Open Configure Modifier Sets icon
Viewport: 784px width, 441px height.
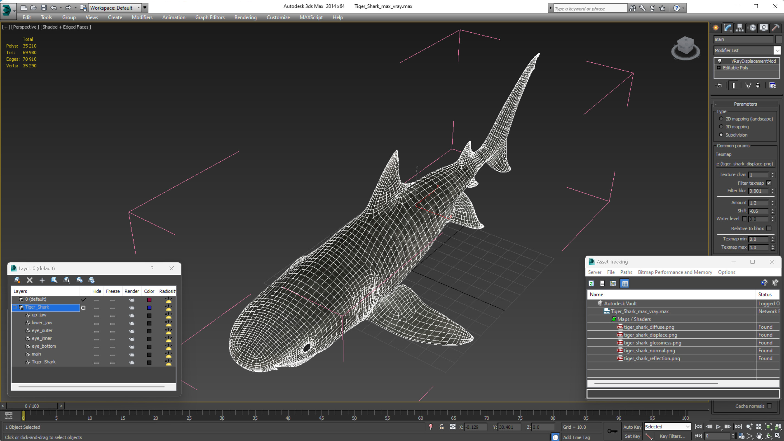(x=772, y=85)
